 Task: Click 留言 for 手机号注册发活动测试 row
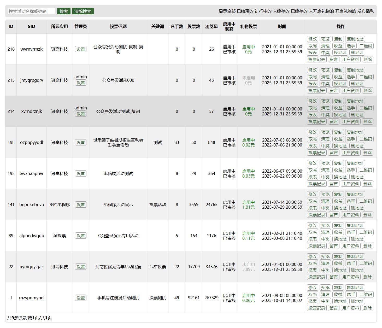coord(334,308)
